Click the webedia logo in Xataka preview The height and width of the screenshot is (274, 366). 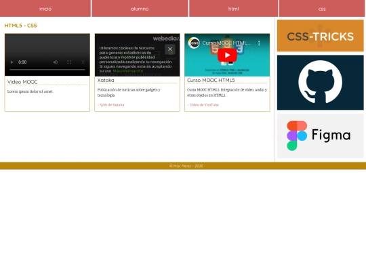click(x=166, y=39)
